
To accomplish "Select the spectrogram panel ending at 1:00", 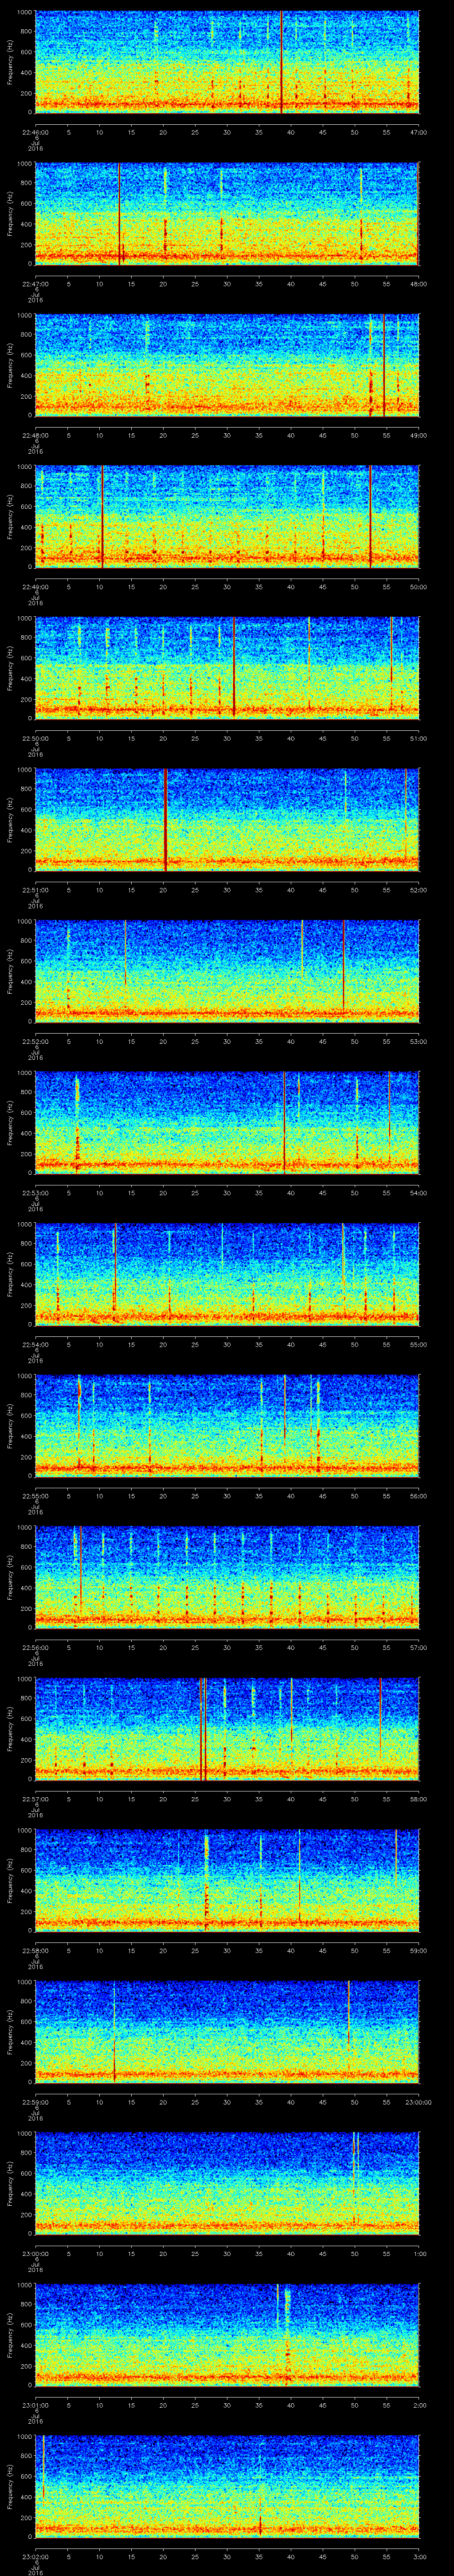I will pyautogui.click(x=227, y=2183).
